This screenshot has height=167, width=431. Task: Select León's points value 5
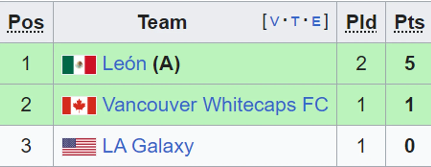[410, 64]
